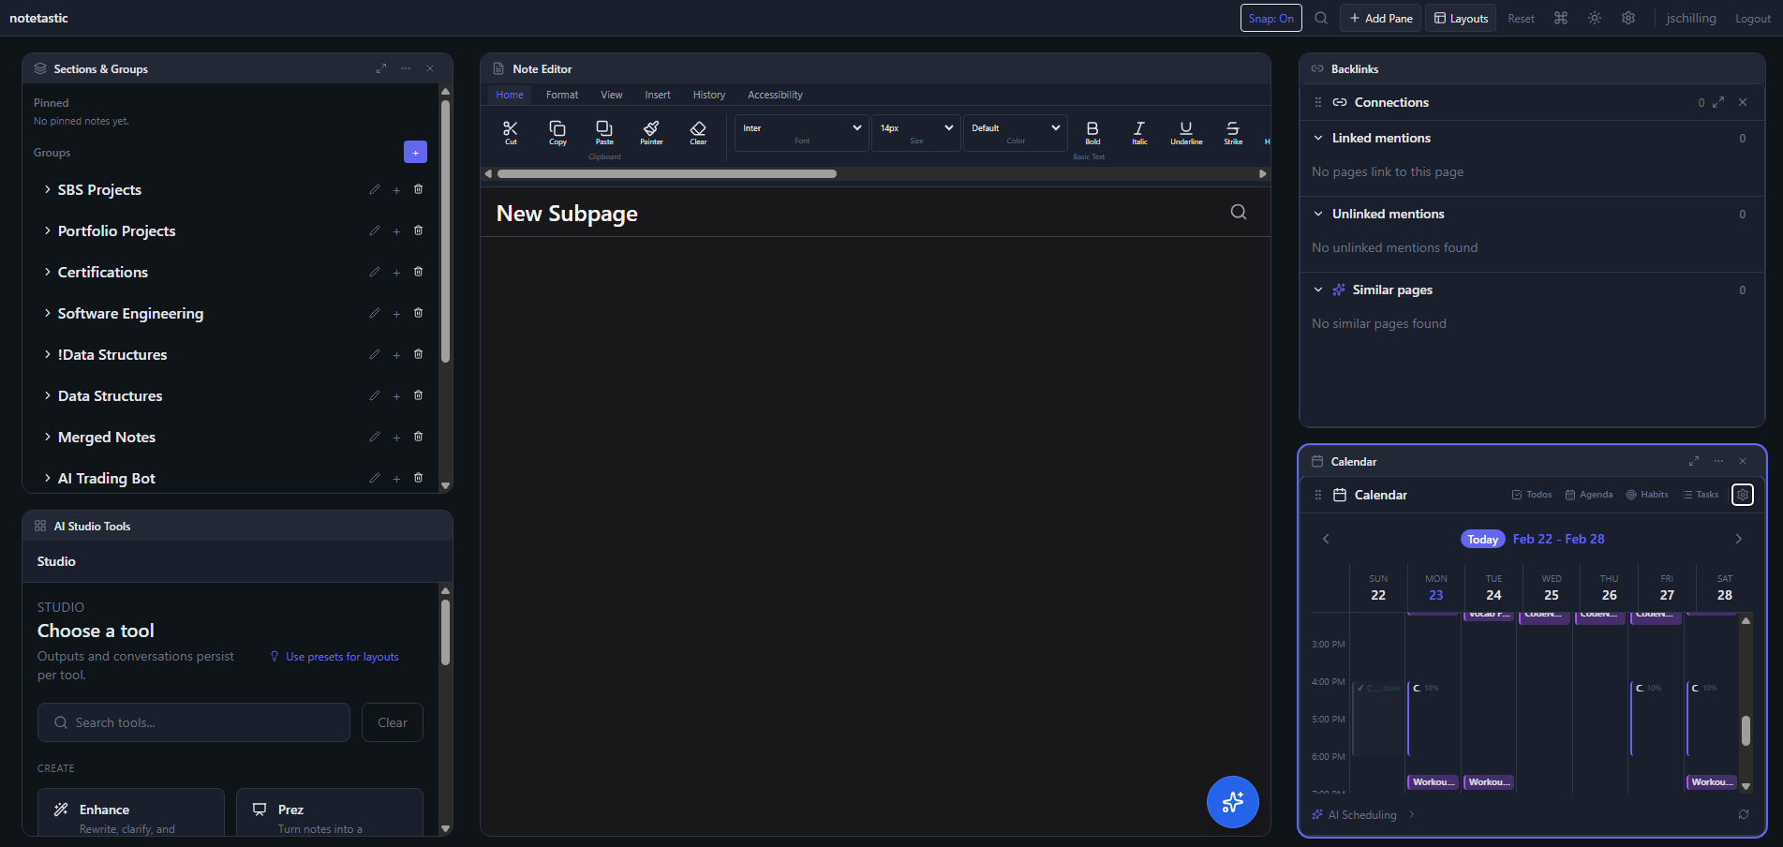Screen dimensions: 1783x847
Task: Click the Strike through icon
Action: pos(1233,129)
